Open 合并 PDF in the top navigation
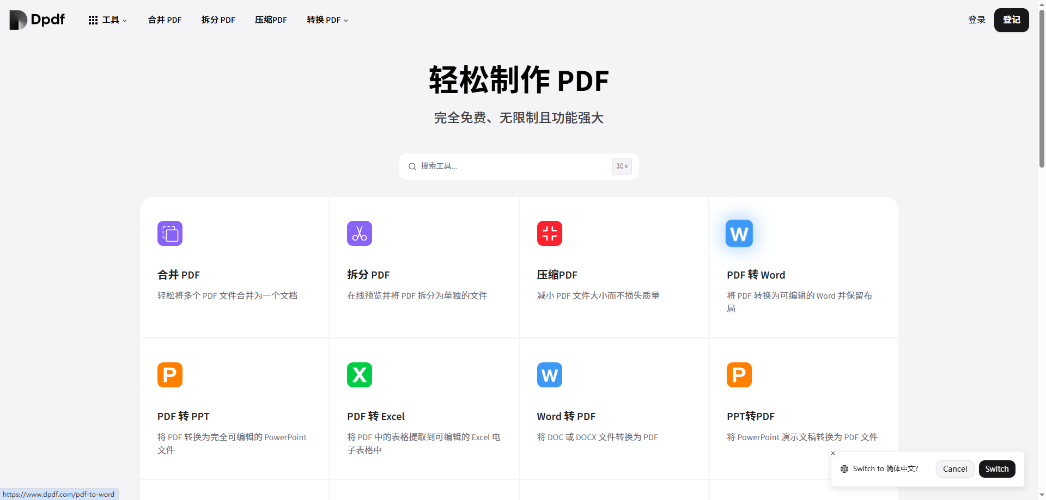Image resolution: width=1046 pixels, height=500 pixels. point(165,20)
